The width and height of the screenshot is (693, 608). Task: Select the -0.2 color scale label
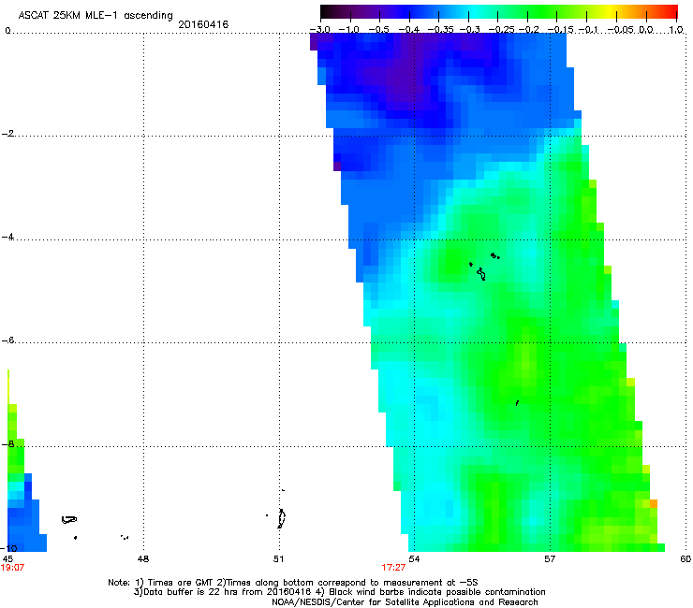529,30
